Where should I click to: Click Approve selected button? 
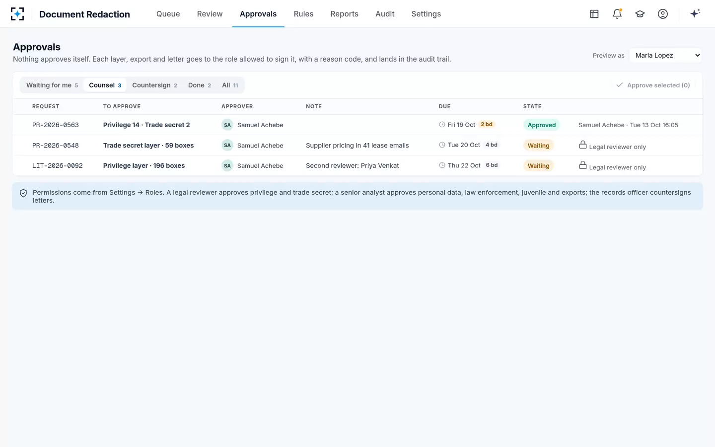tap(653, 85)
